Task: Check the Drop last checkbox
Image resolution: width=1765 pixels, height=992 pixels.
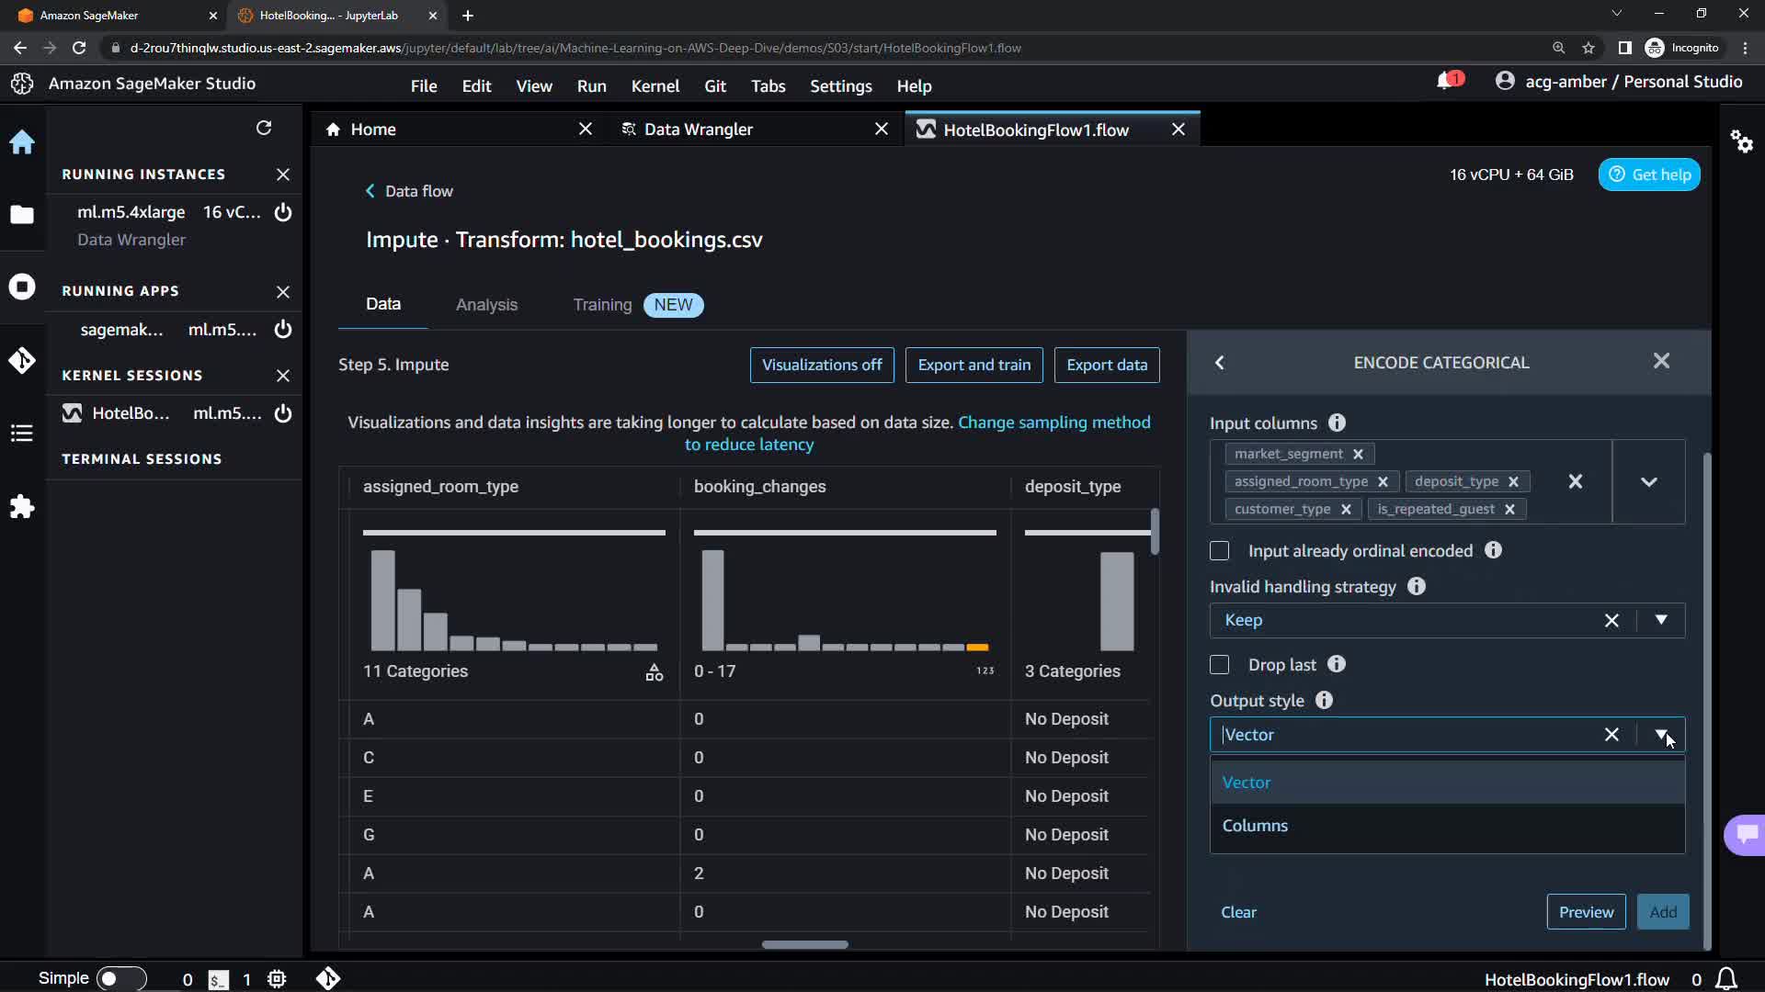Action: click(x=1219, y=665)
